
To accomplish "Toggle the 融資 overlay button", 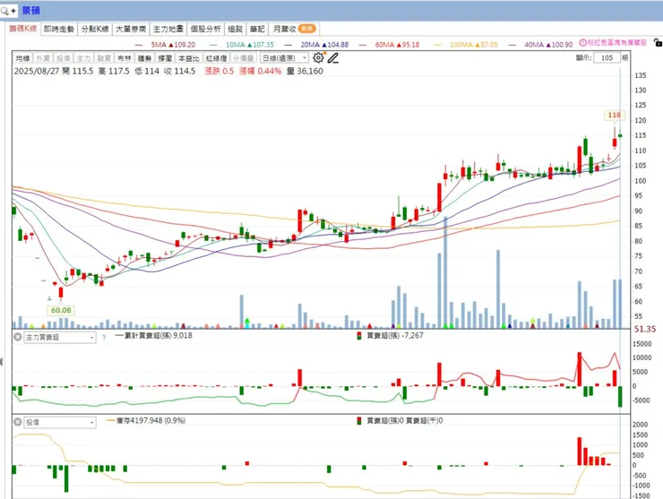I will coord(104,58).
